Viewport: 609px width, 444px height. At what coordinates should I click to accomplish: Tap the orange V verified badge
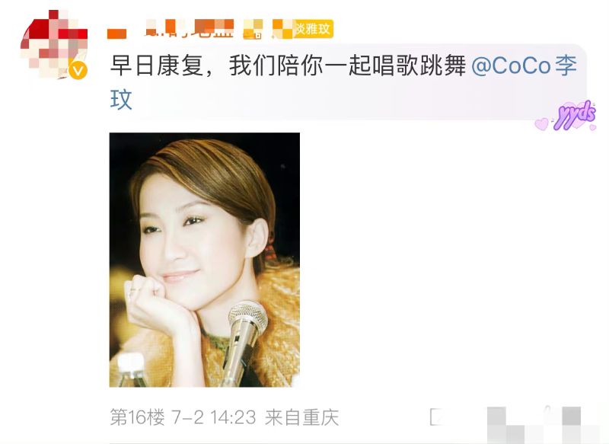(78, 70)
